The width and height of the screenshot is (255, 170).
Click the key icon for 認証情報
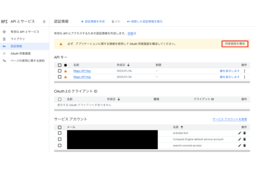(4, 46)
